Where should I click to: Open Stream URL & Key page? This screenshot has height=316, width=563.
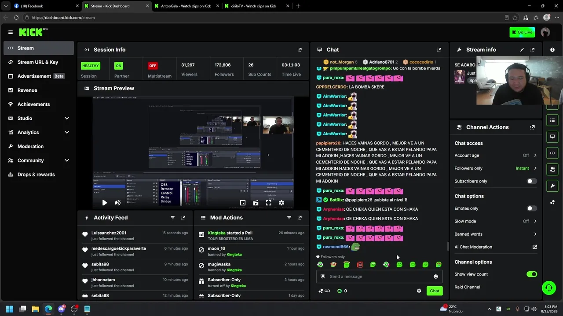click(39, 62)
